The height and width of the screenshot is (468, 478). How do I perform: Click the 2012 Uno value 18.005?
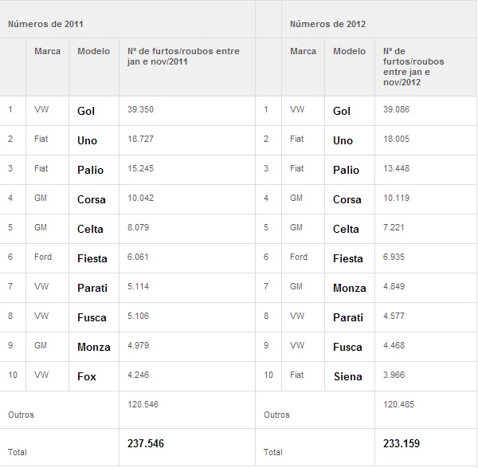[x=396, y=139]
